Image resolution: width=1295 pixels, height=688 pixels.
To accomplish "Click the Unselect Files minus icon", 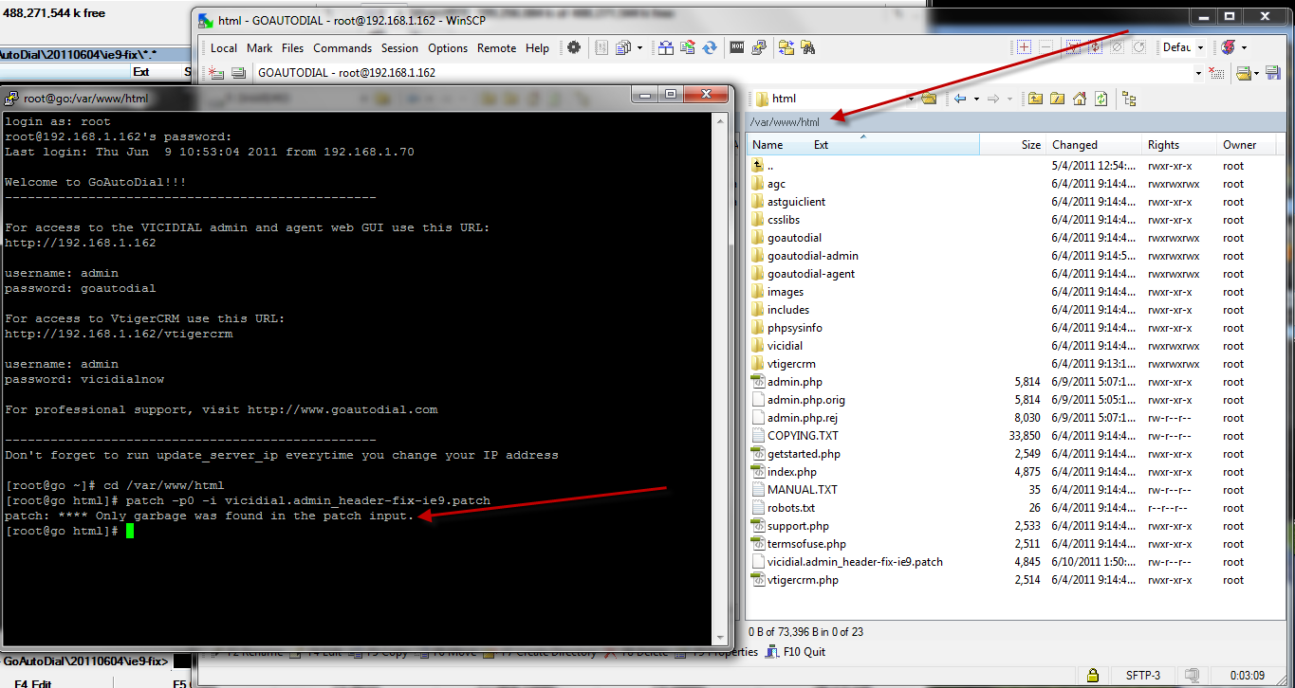I will [x=1045, y=47].
